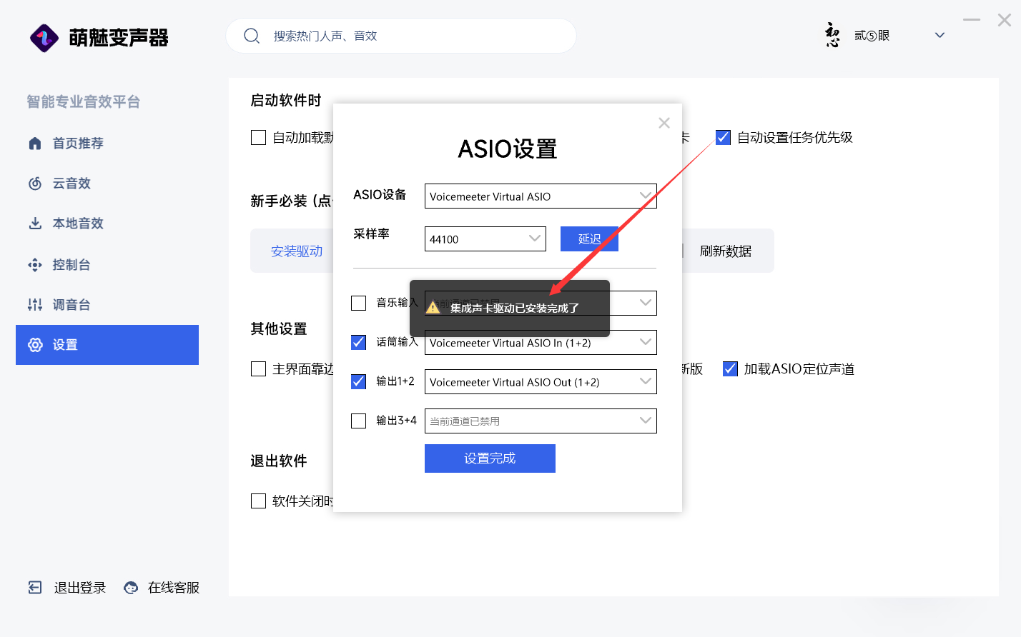Toggle 自动加载 checkbox under 启动软件时
The image size is (1021, 637).
[x=259, y=137]
